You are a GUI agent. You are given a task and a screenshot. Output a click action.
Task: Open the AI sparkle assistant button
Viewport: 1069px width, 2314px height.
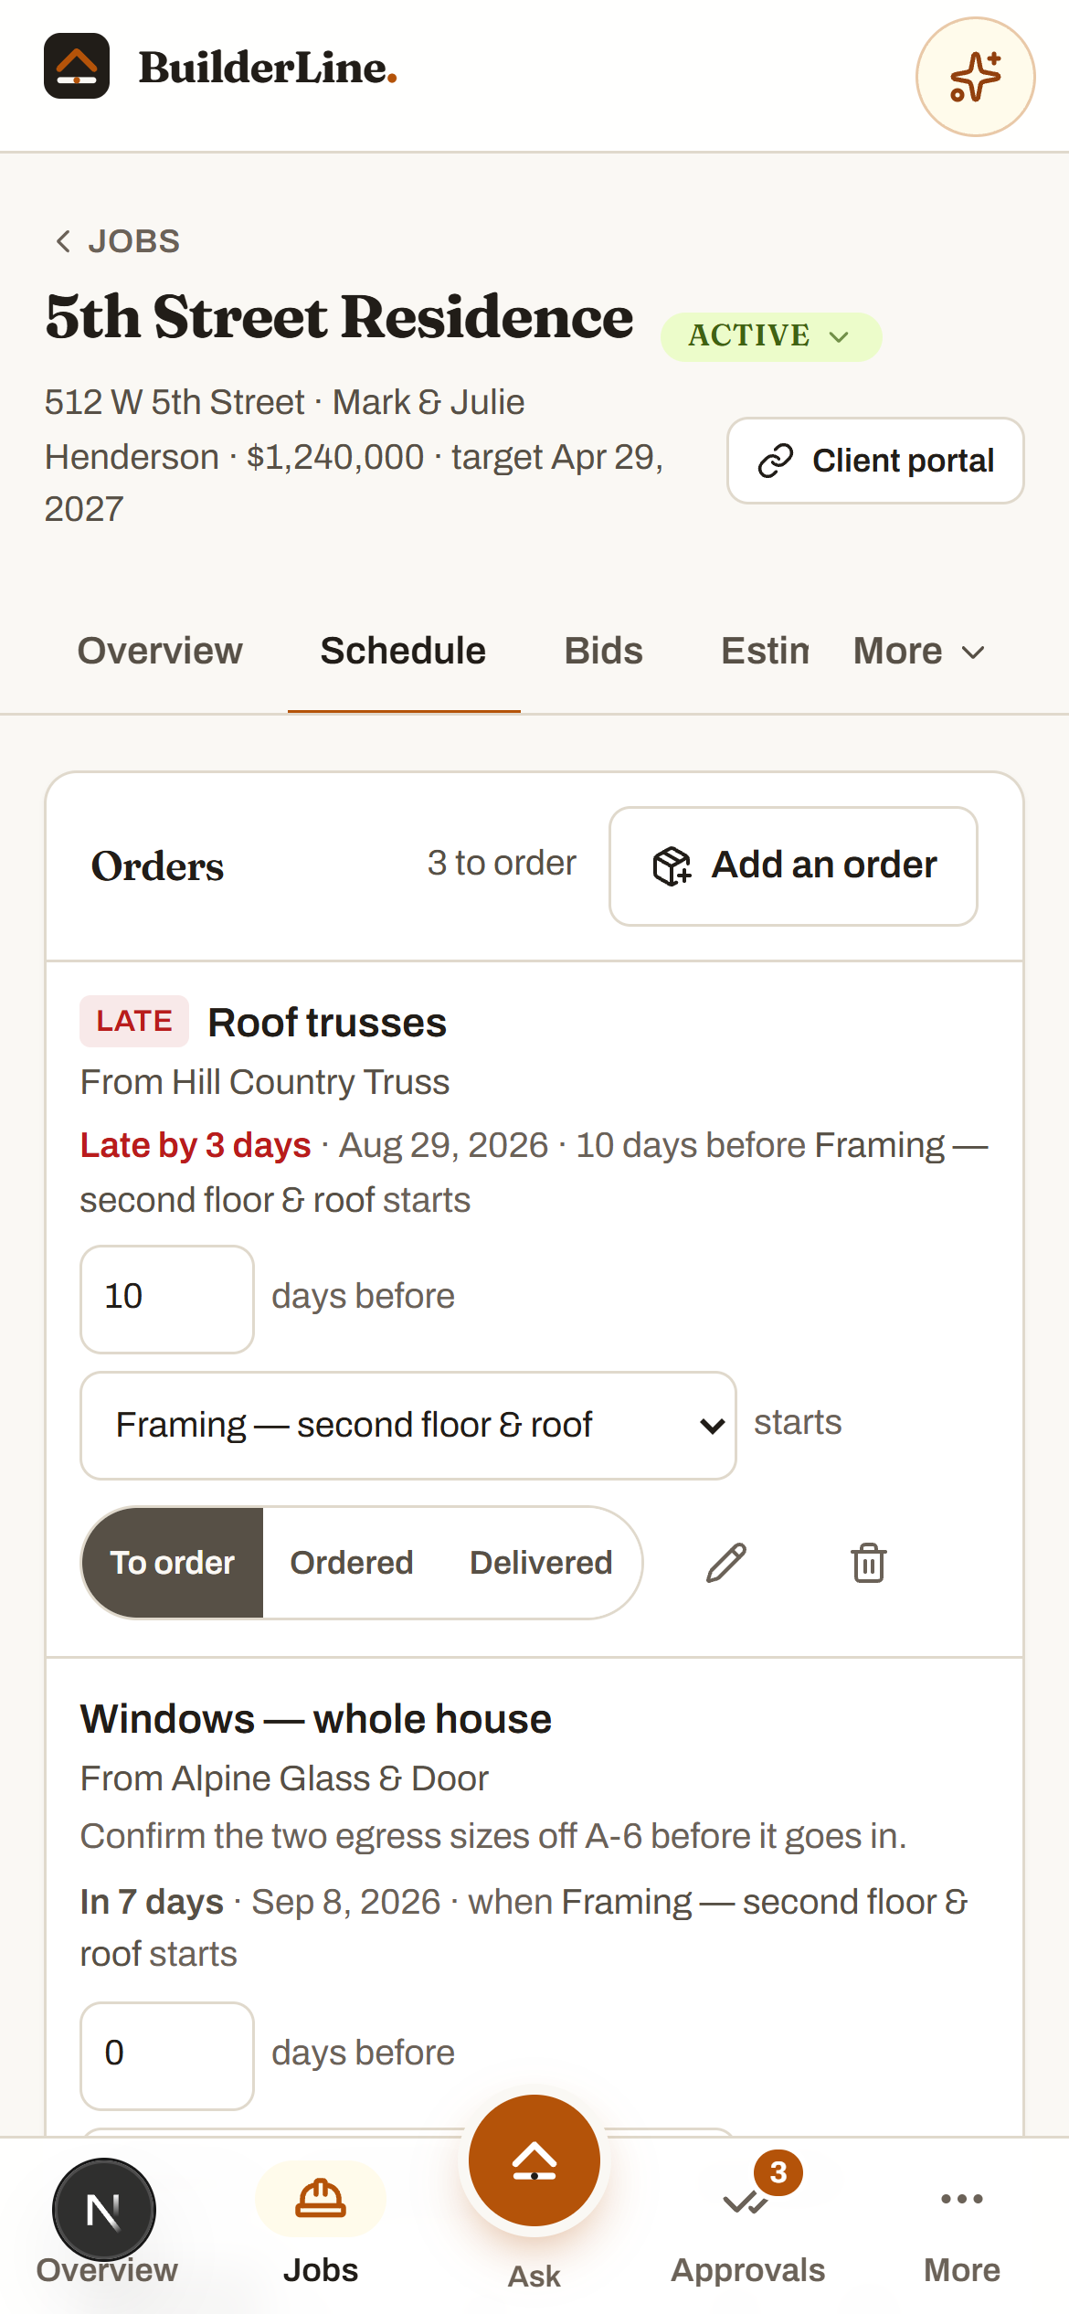point(975,77)
